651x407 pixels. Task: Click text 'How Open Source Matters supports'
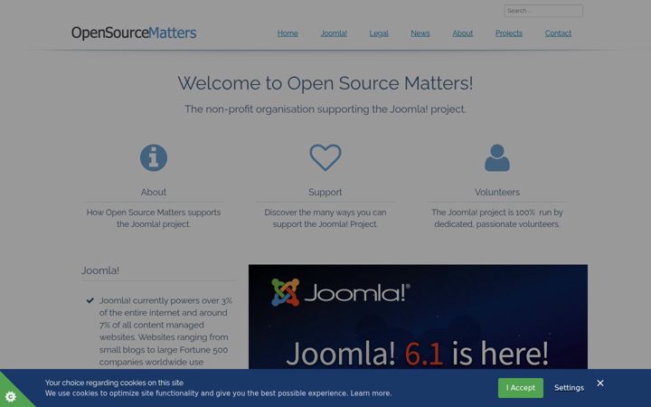coord(154,213)
